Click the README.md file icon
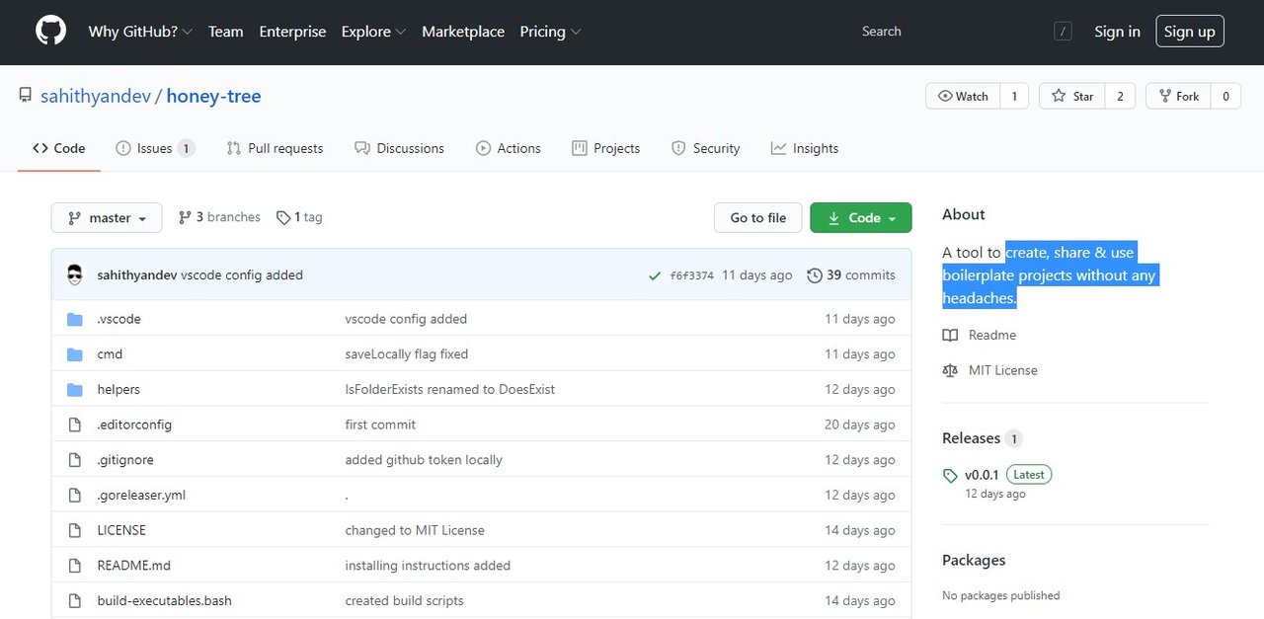 [x=74, y=566]
